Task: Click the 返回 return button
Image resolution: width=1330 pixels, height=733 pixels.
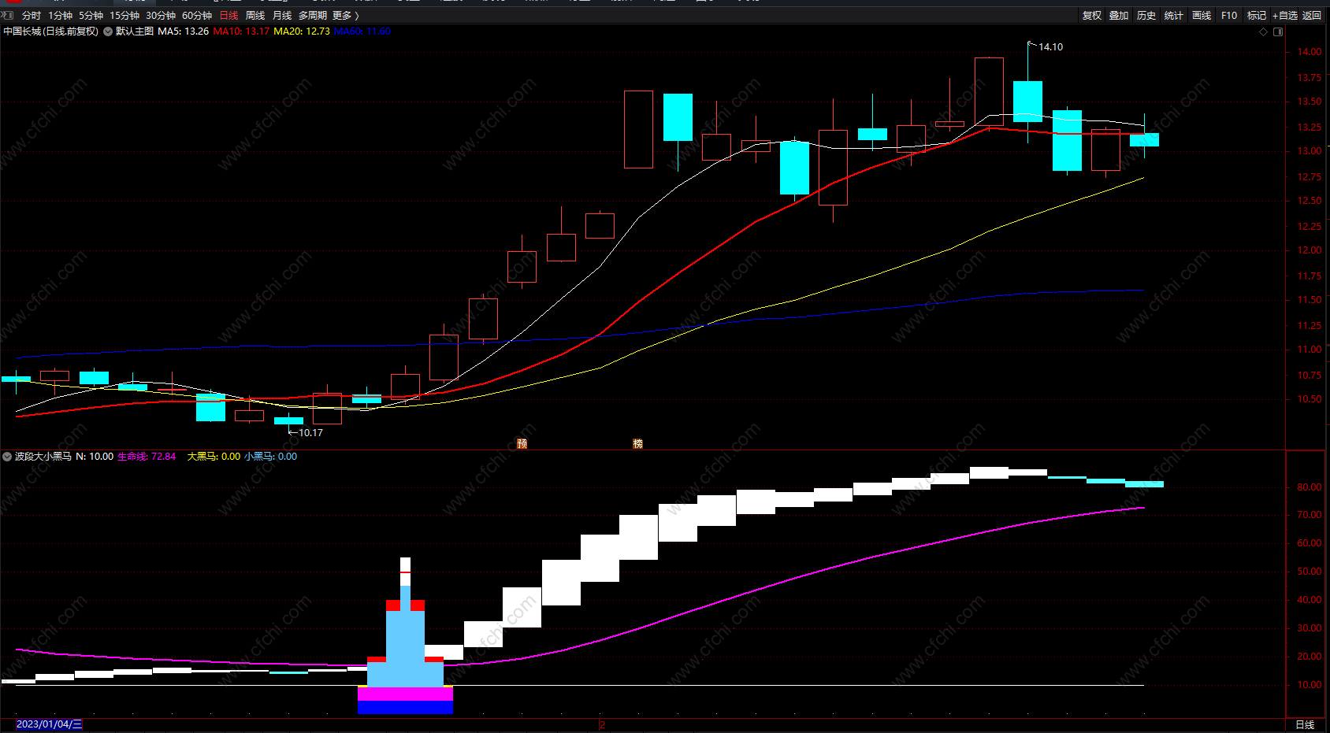Action: tap(1312, 16)
